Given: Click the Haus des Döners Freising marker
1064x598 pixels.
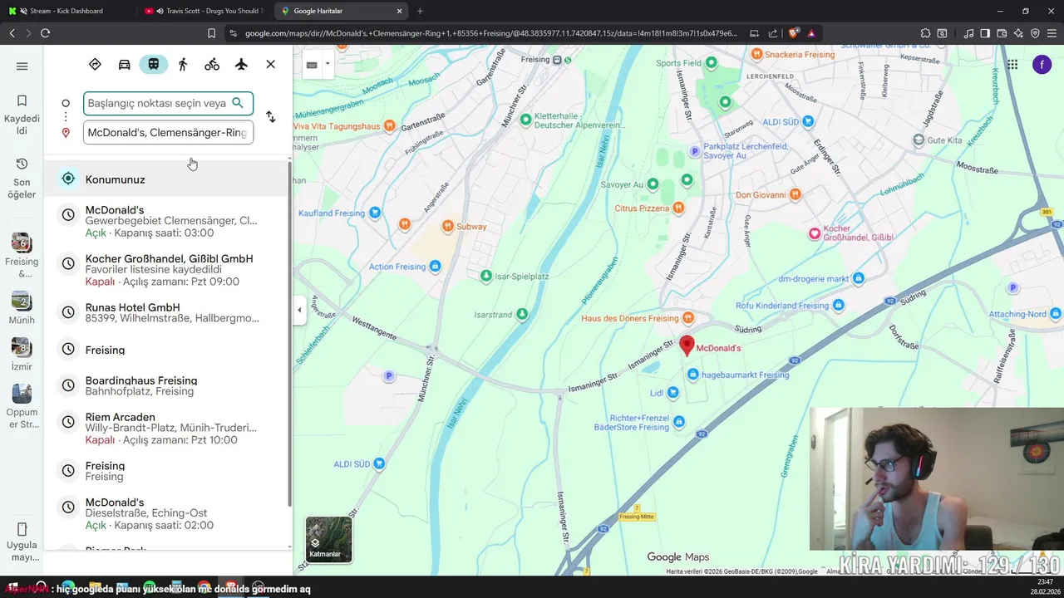Looking at the screenshot, I should click(687, 318).
